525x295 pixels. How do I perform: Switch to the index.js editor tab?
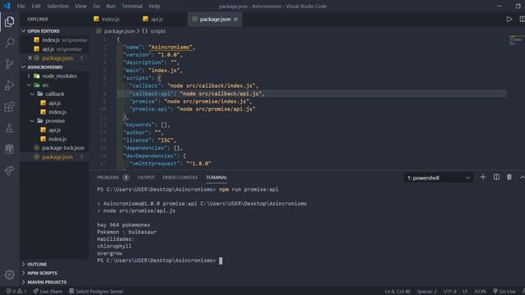[x=111, y=20]
